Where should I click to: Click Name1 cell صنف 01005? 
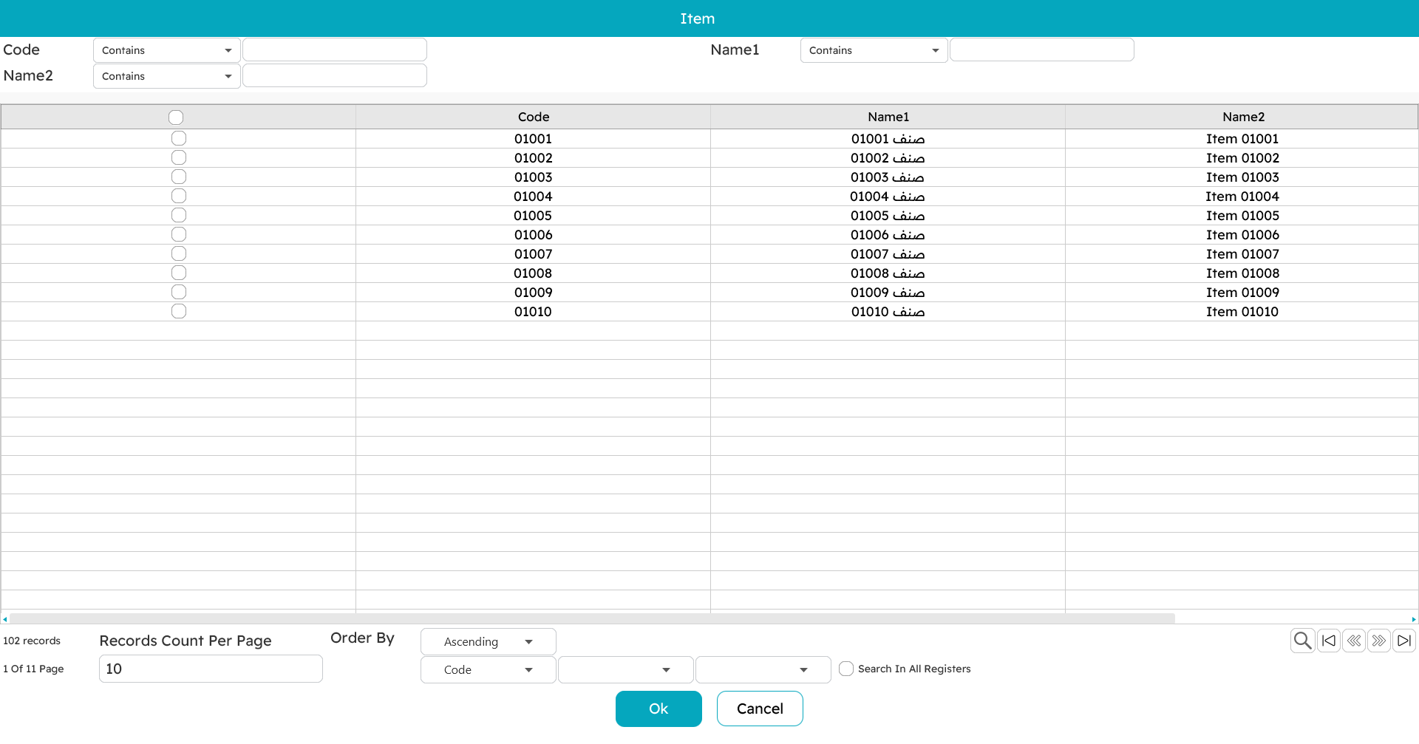click(x=888, y=216)
